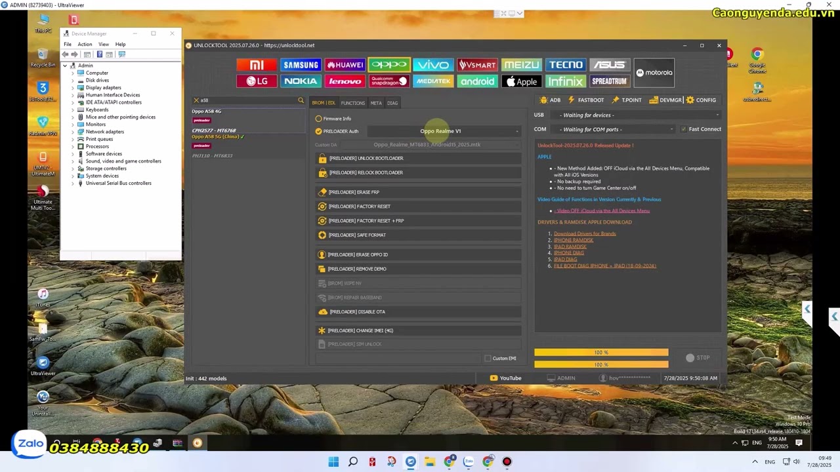
Task: Expand Universal Serial Bus controllers node
Action: click(x=73, y=184)
